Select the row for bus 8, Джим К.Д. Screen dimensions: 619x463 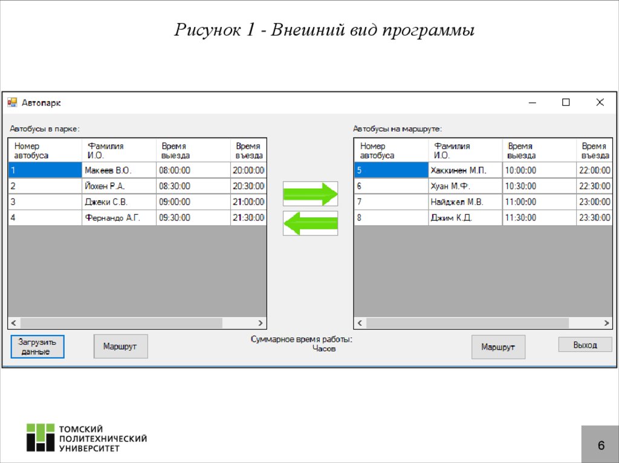[x=465, y=218]
